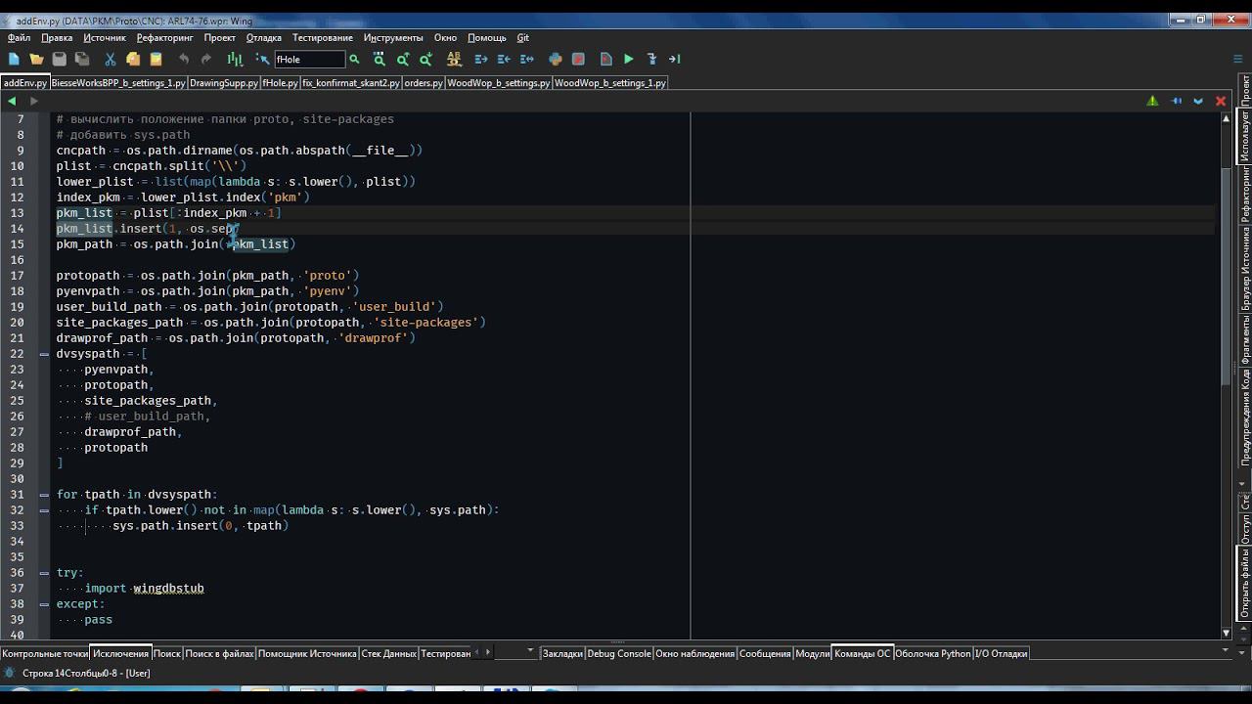Click the Python shell icon in toolbar
This screenshot has width=1252, height=704.
pyautogui.click(x=556, y=59)
